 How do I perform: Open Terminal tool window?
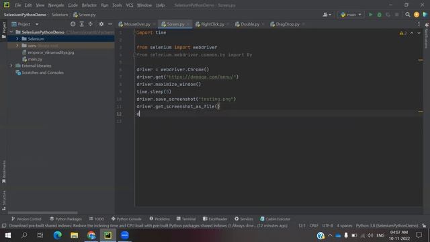click(186, 219)
